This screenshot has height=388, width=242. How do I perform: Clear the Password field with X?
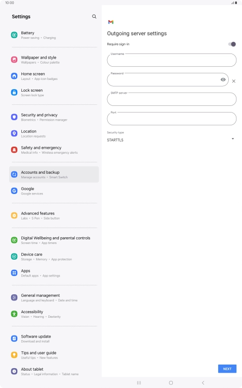point(233,81)
